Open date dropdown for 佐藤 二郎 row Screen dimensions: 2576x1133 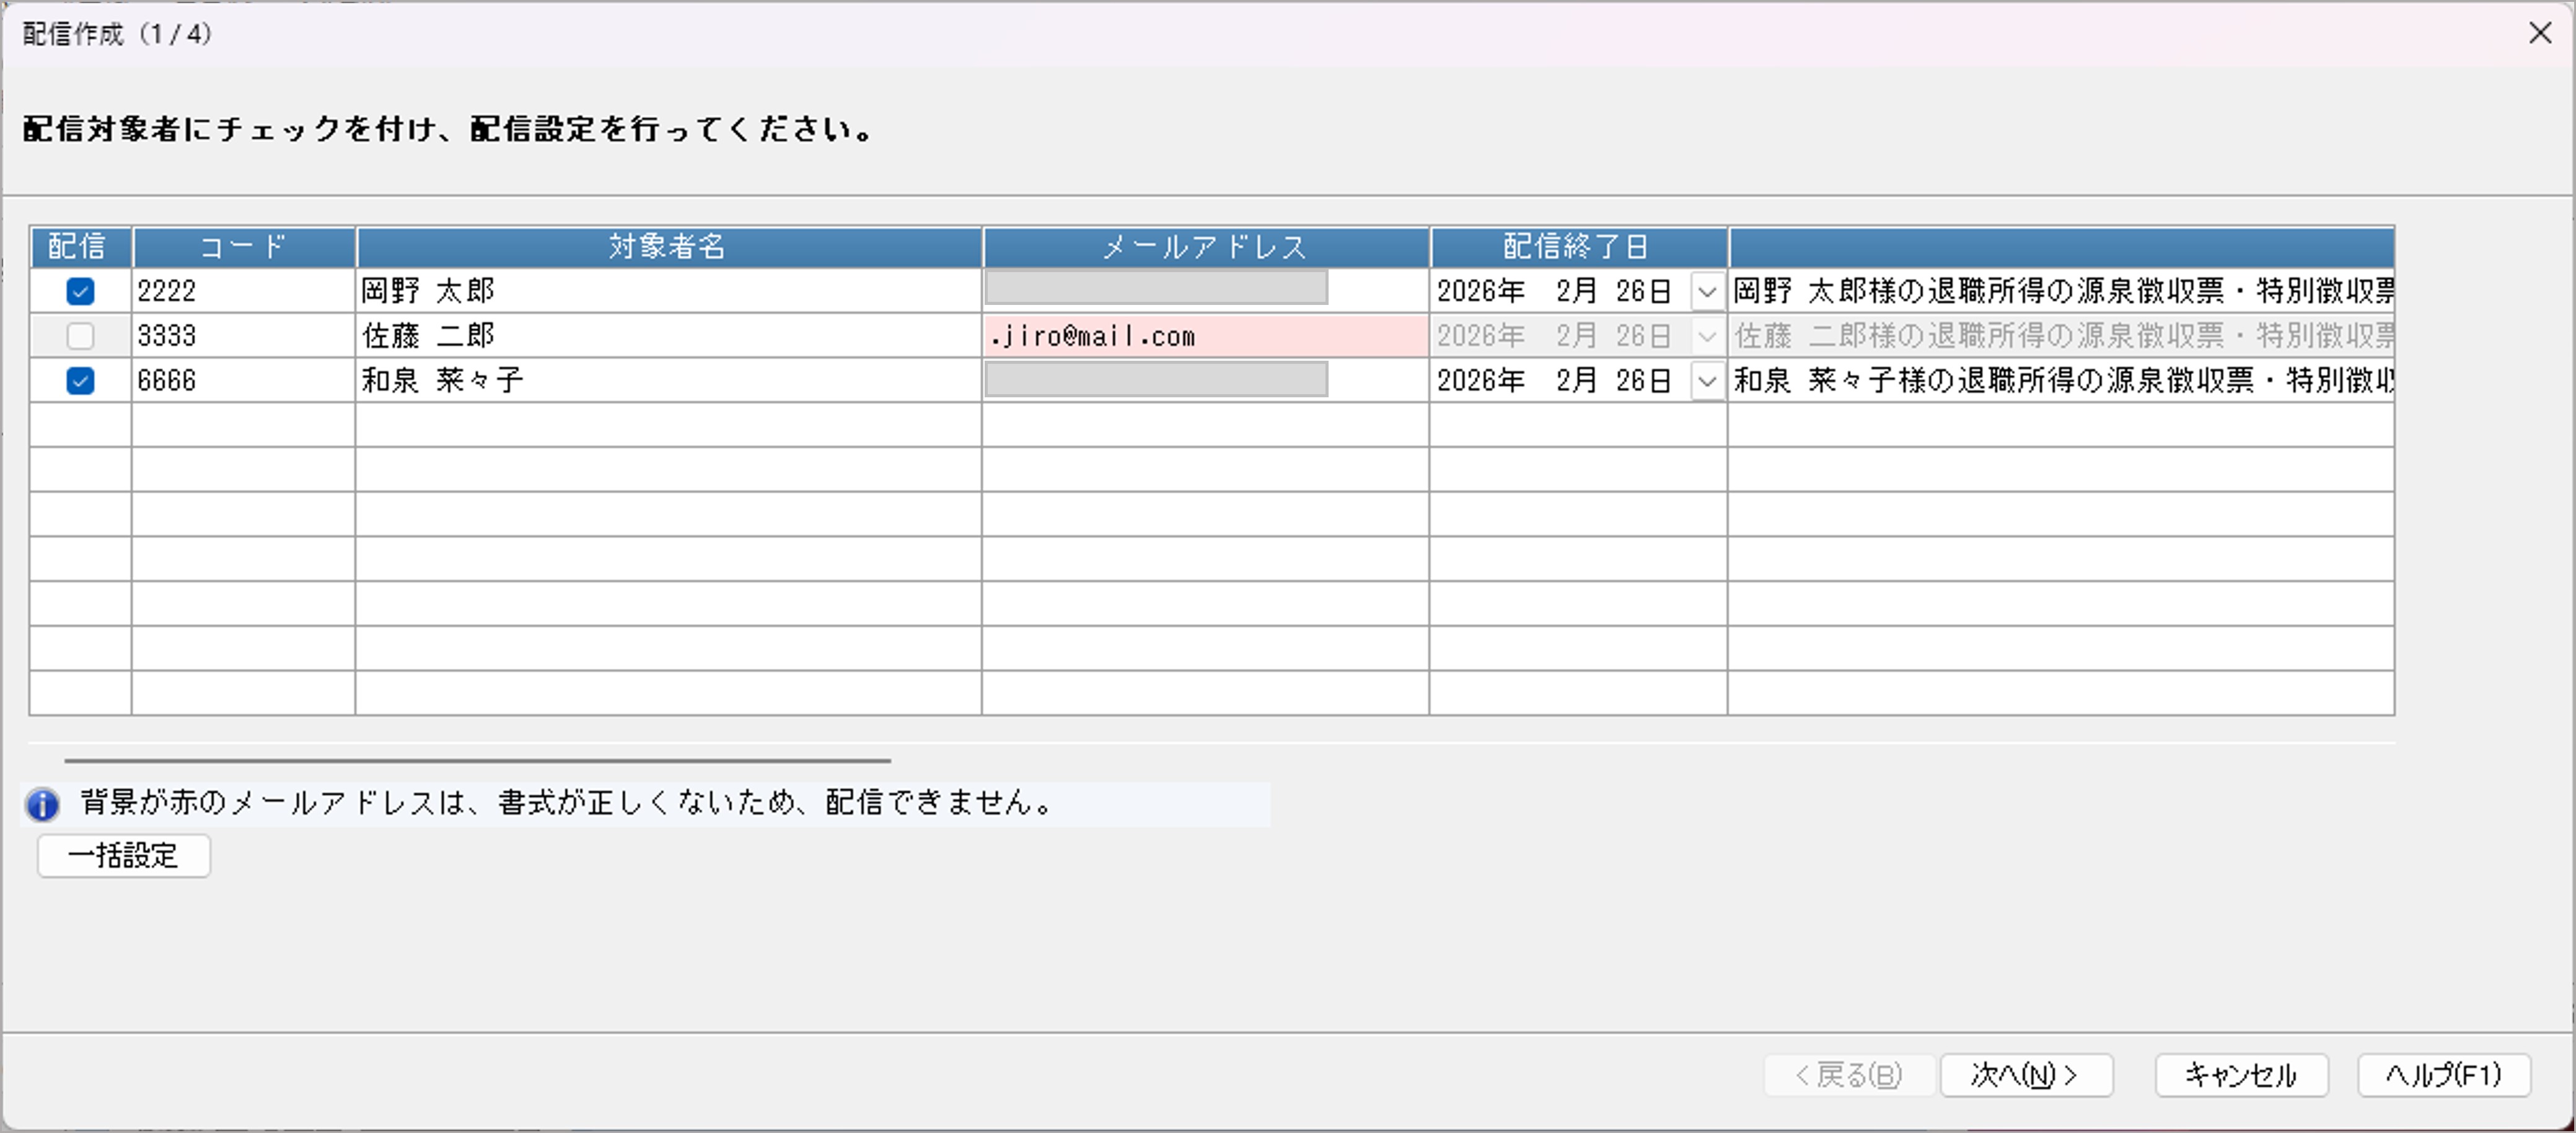(1707, 336)
